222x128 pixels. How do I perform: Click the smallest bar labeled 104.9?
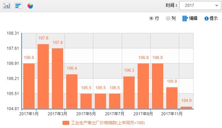[x=186, y=108]
